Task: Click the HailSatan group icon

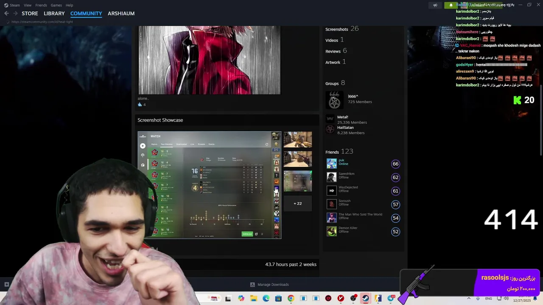Action: click(x=330, y=129)
